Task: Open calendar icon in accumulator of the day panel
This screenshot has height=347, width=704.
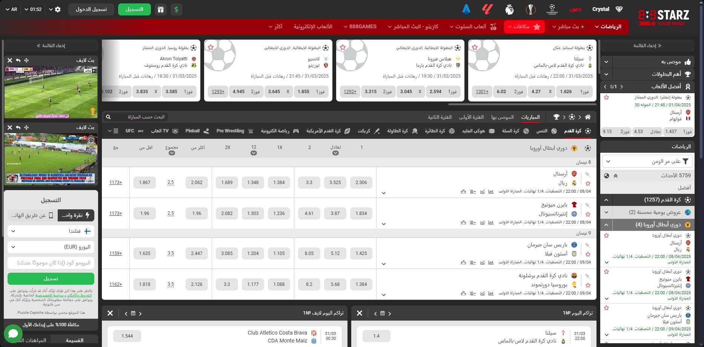Action: 383,313
